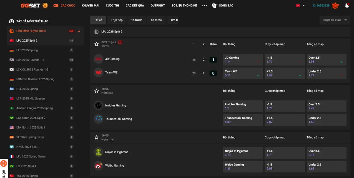Viewport: 354px width, 178px height.
Task: Click the ThunderTalk Gaming team logo
Action: 98,119
